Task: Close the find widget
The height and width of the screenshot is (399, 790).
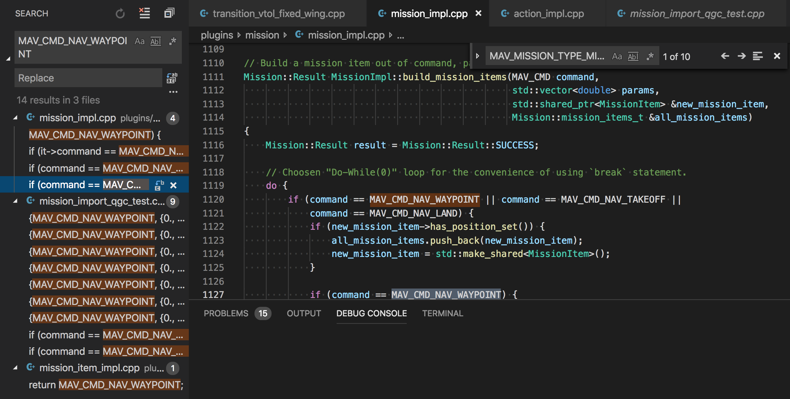Action: [777, 56]
